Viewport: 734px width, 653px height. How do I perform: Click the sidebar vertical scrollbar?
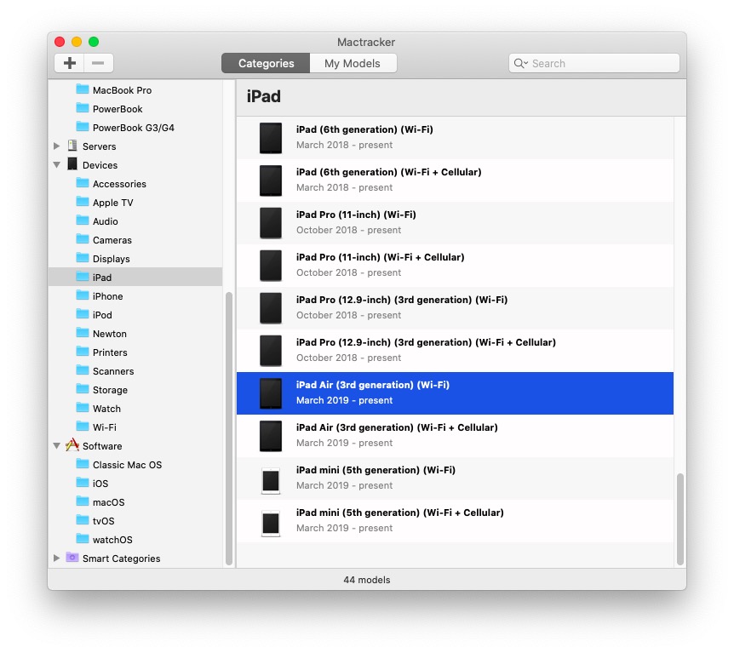click(x=229, y=428)
